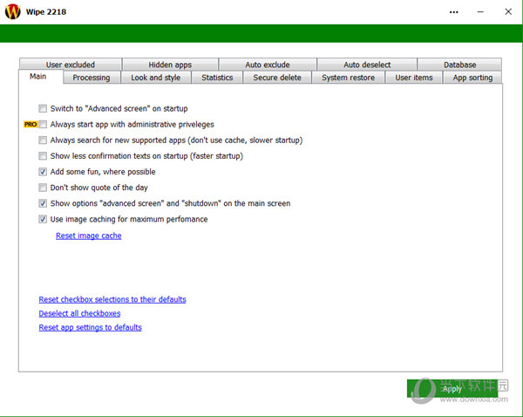Click Reset app settings to defaults link
Screen dimensions: 523x417
click(x=90, y=327)
